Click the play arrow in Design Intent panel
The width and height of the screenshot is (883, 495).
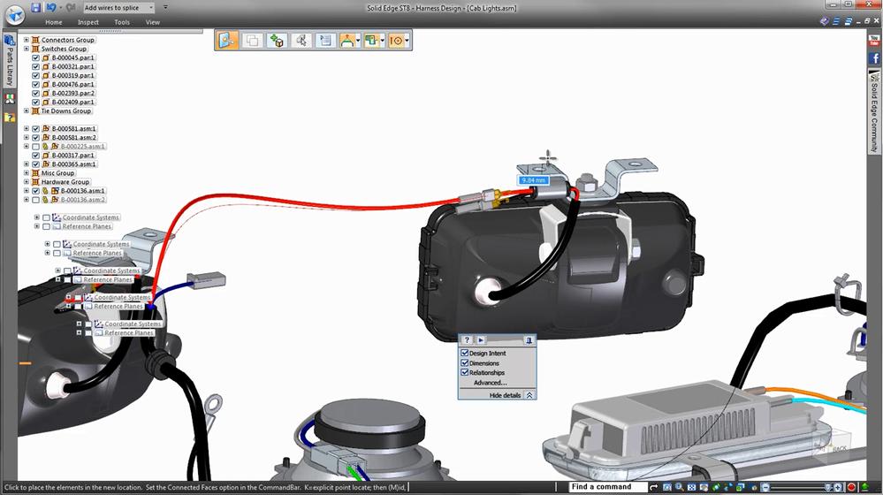pyautogui.click(x=481, y=340)
